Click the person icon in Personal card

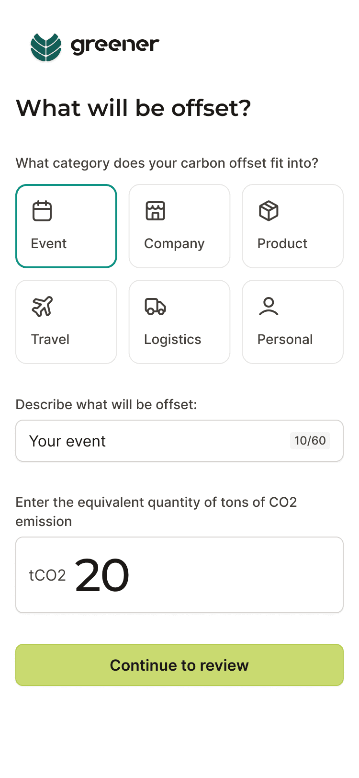coord(269,307)
